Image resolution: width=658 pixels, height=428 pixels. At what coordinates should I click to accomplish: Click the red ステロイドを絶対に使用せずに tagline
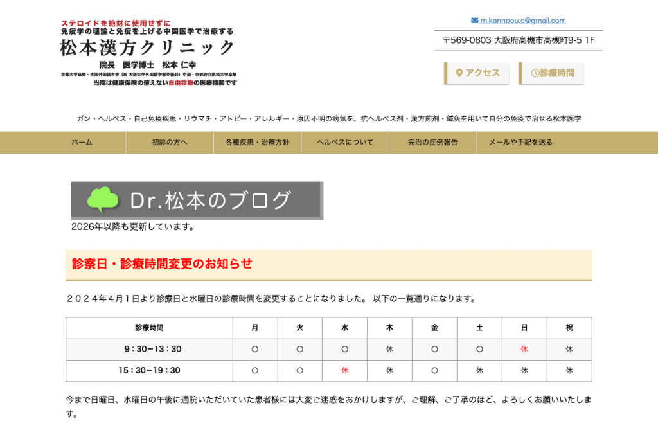pos(116,24)
